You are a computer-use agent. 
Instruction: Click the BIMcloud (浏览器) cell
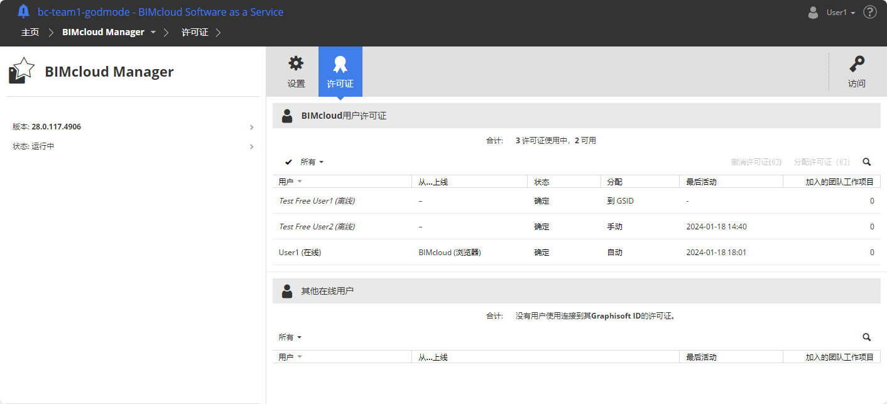pos(450,253)
